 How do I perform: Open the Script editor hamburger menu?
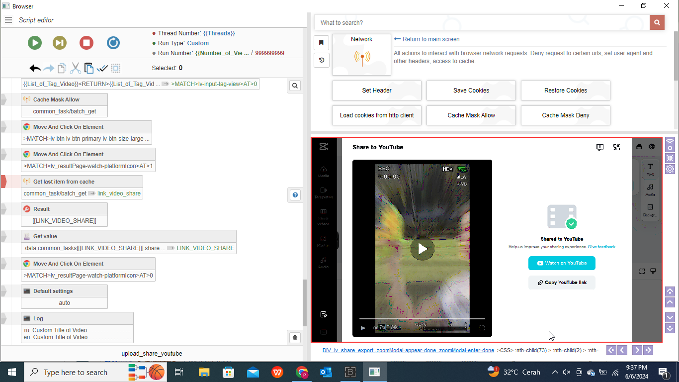[8, 20]
